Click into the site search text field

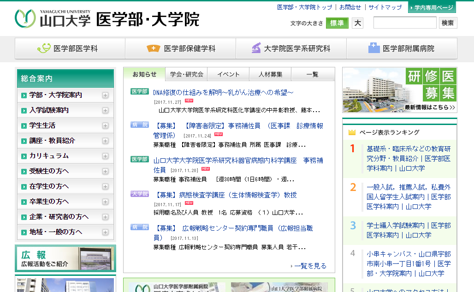405,23
